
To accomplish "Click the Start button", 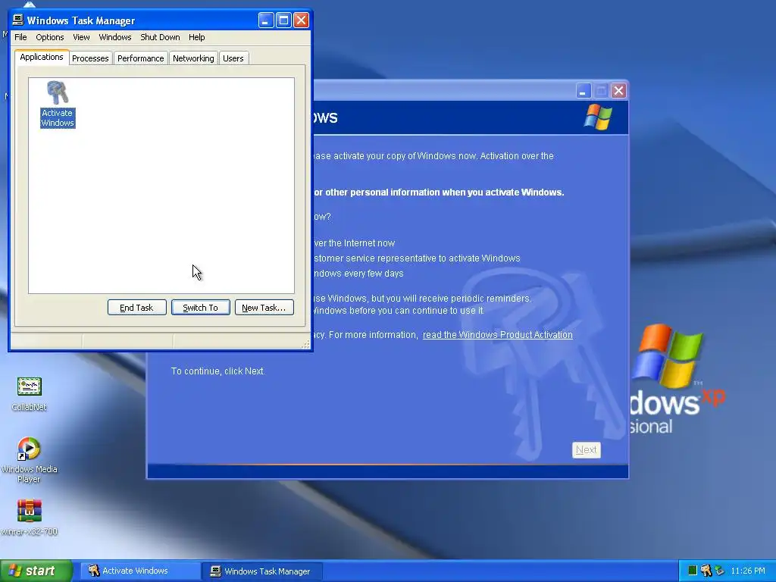I will 36,571.
